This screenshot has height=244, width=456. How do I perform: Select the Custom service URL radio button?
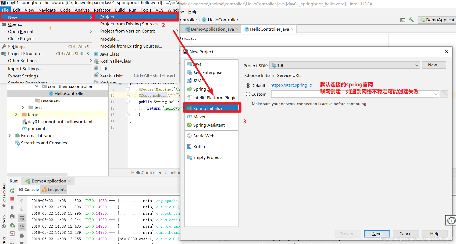(248, 94)
